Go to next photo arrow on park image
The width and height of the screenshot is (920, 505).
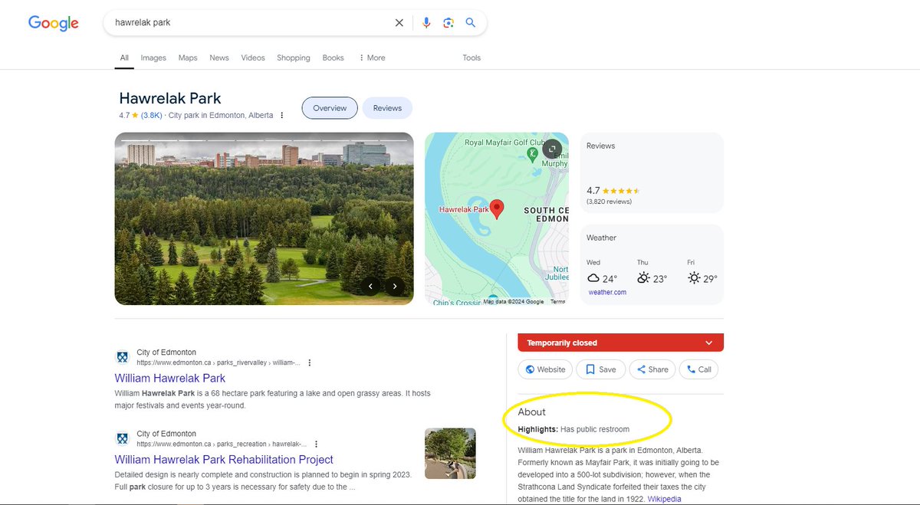point(395,287)
